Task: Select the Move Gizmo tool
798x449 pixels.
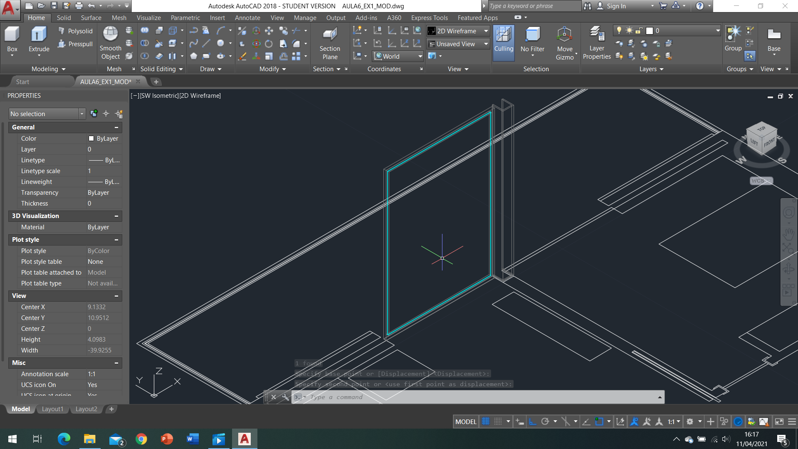Action: (x=564, y=35)
